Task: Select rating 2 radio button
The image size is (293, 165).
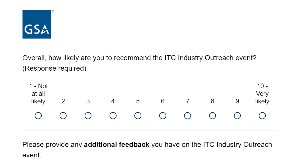Action: click(63, 116)
